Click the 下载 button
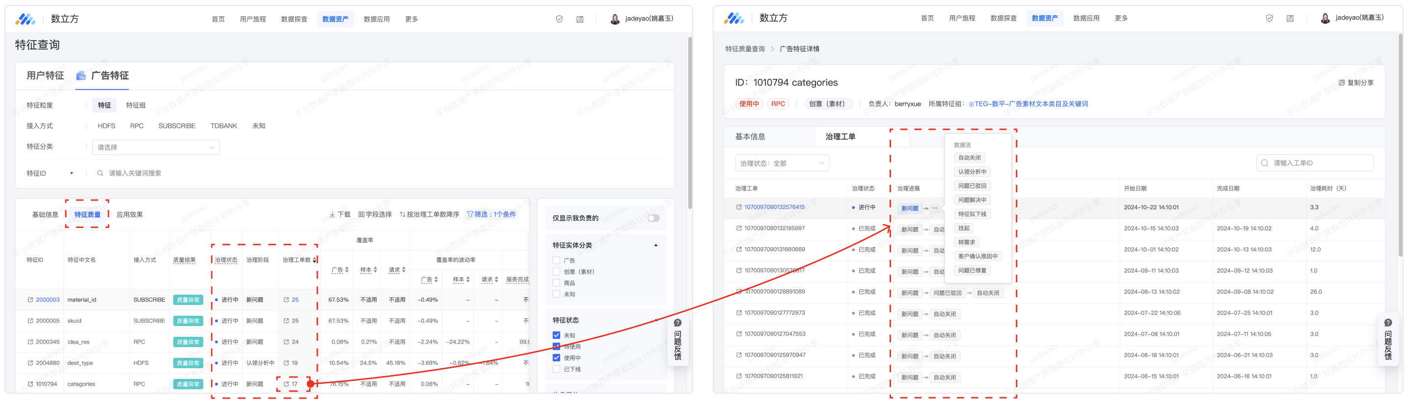The image size is (1410, 403). pos(339,215)
